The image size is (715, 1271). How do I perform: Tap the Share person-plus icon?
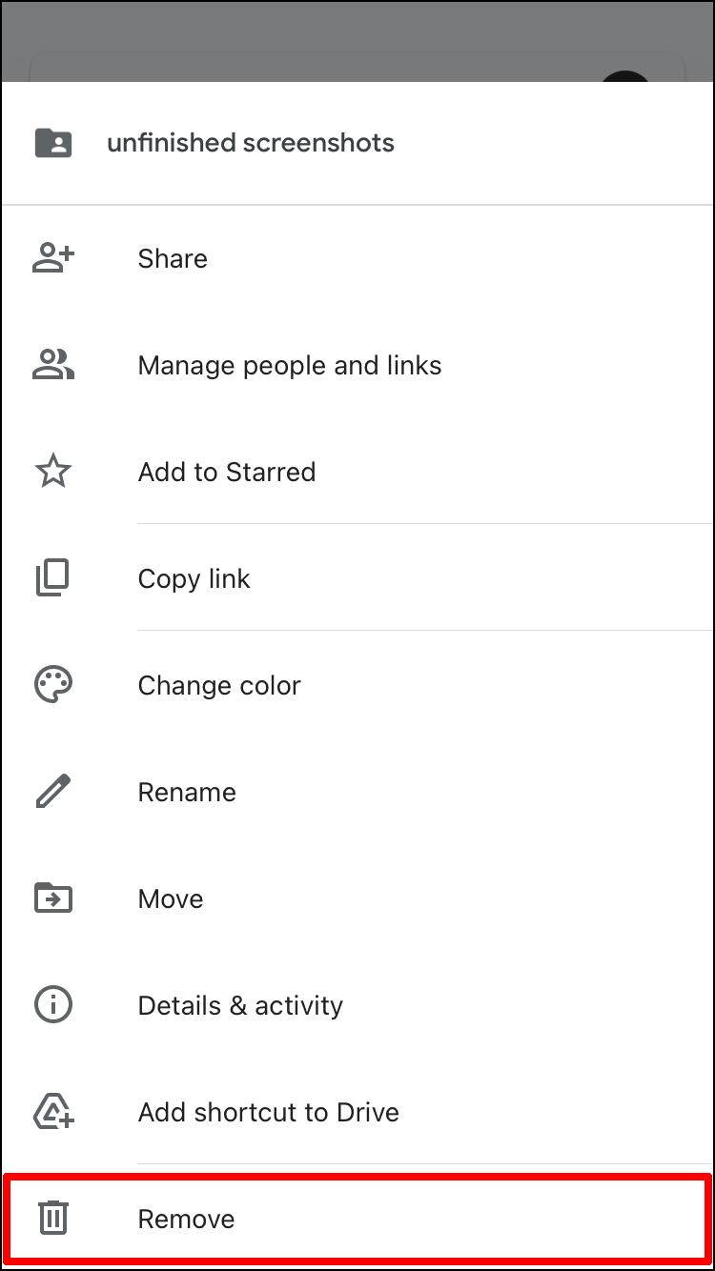[x=53, y=258]
